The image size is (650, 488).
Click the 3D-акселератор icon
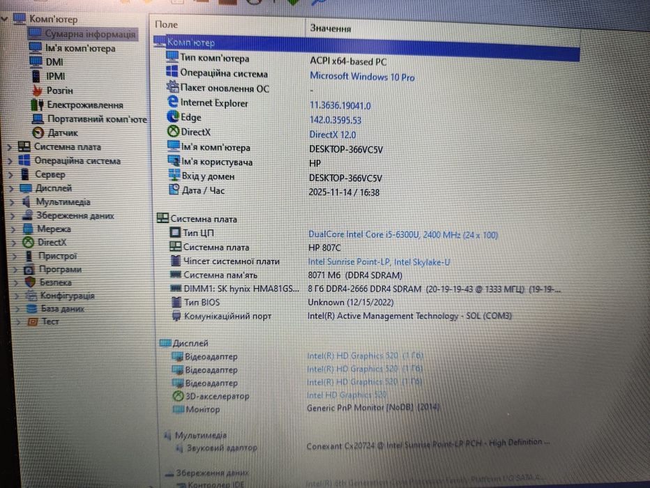[x=178, y=395]
